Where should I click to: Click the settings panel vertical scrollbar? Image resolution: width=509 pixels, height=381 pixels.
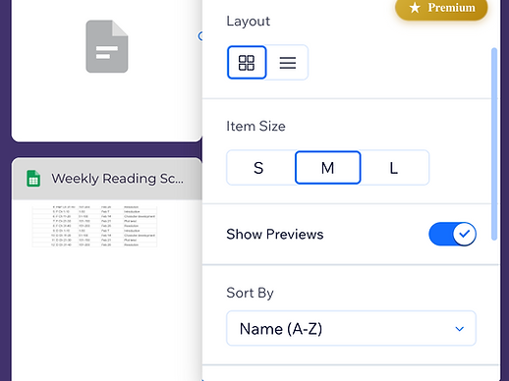click(494, 144)
